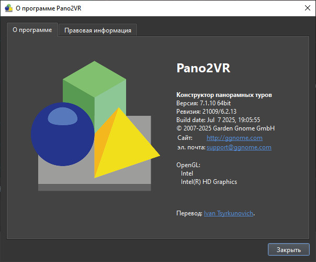Close the dialog with the title bar X
The width and height of the screenshot is (316, 262).
point(306,8)
